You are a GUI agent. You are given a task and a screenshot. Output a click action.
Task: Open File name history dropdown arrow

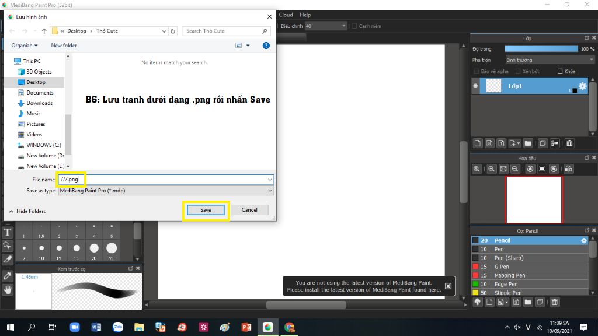click(270, 180)
